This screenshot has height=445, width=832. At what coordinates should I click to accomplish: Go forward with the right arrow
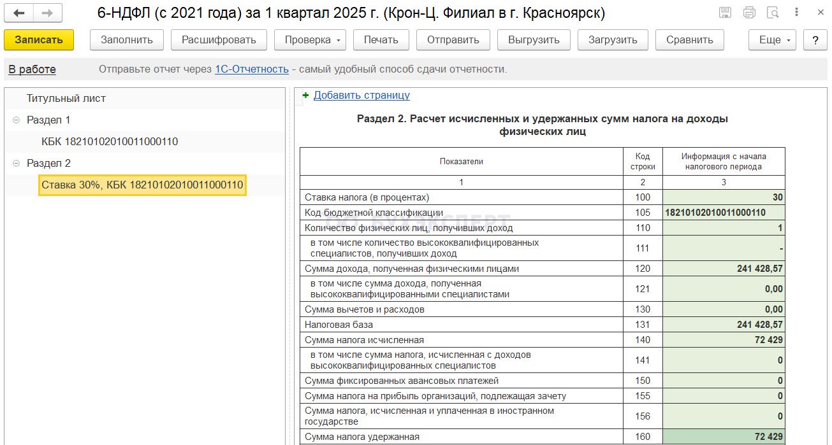(48, 13)
